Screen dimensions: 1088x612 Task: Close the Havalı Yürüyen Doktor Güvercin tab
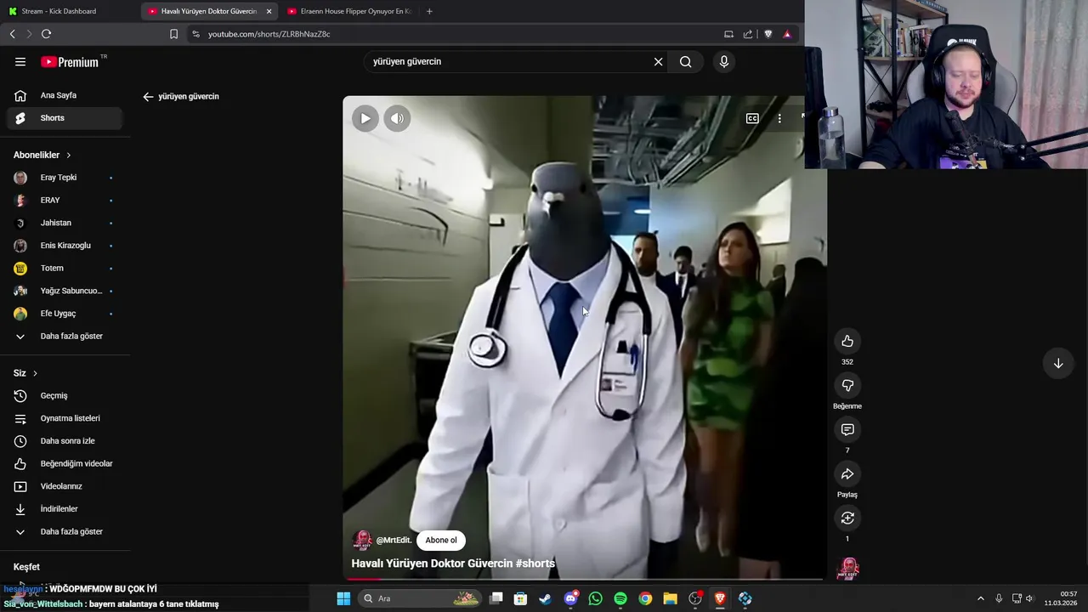(x=269, y=11)
